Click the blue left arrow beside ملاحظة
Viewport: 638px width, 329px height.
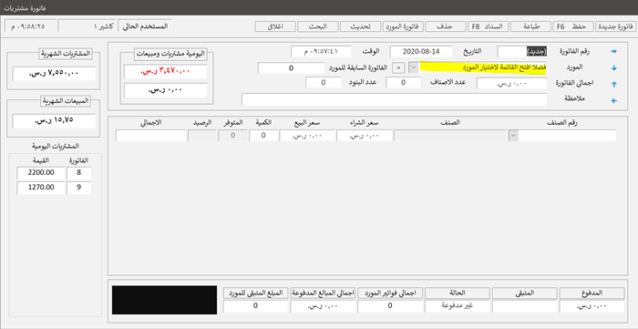[x=614, y=100]
